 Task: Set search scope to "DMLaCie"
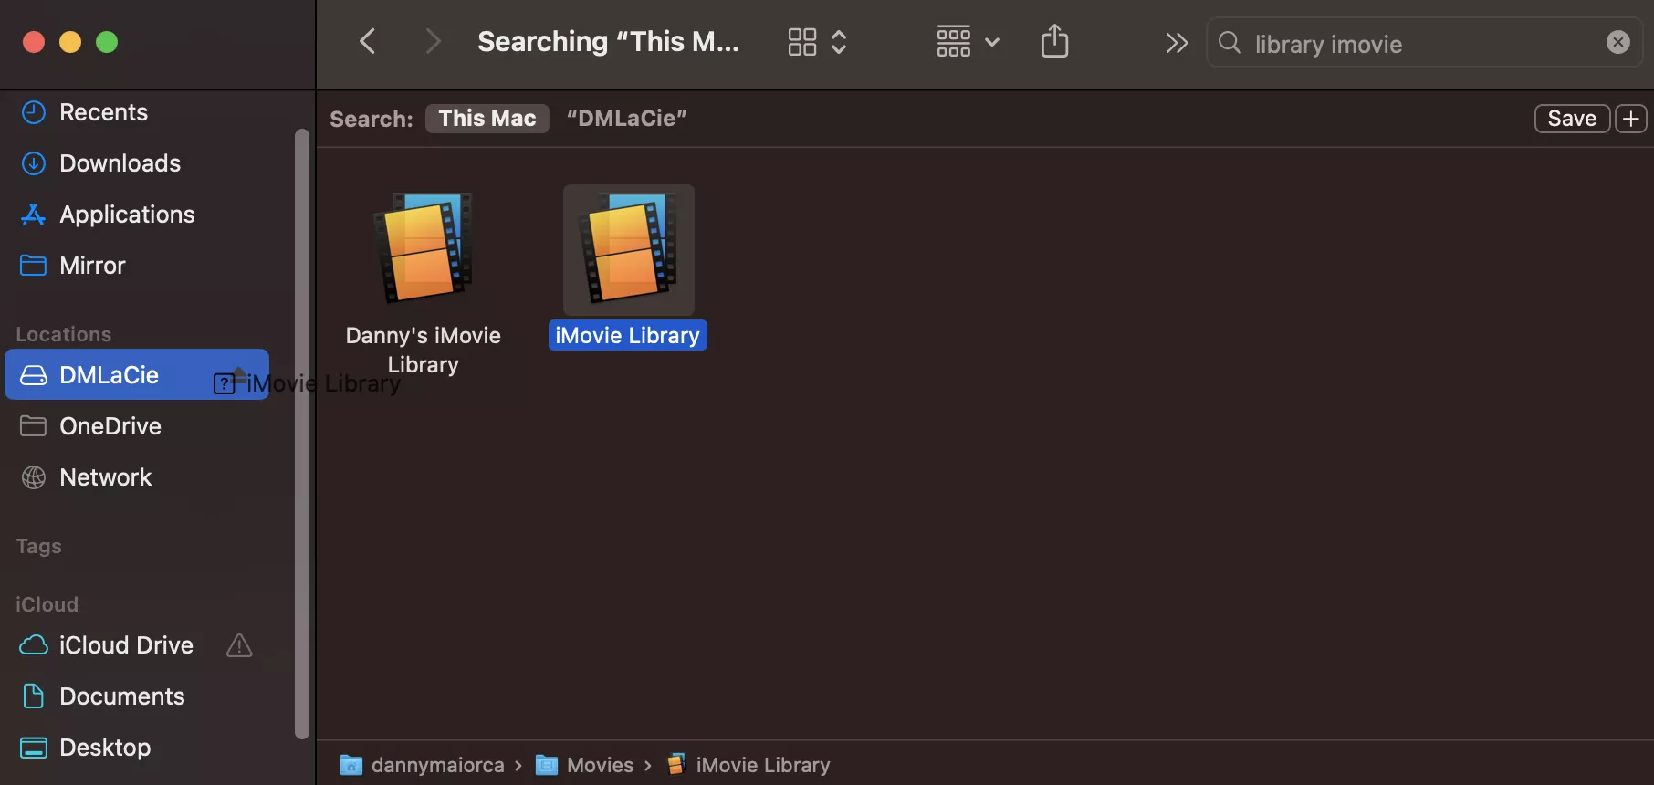pyautogui.click(x=626, y=119)
